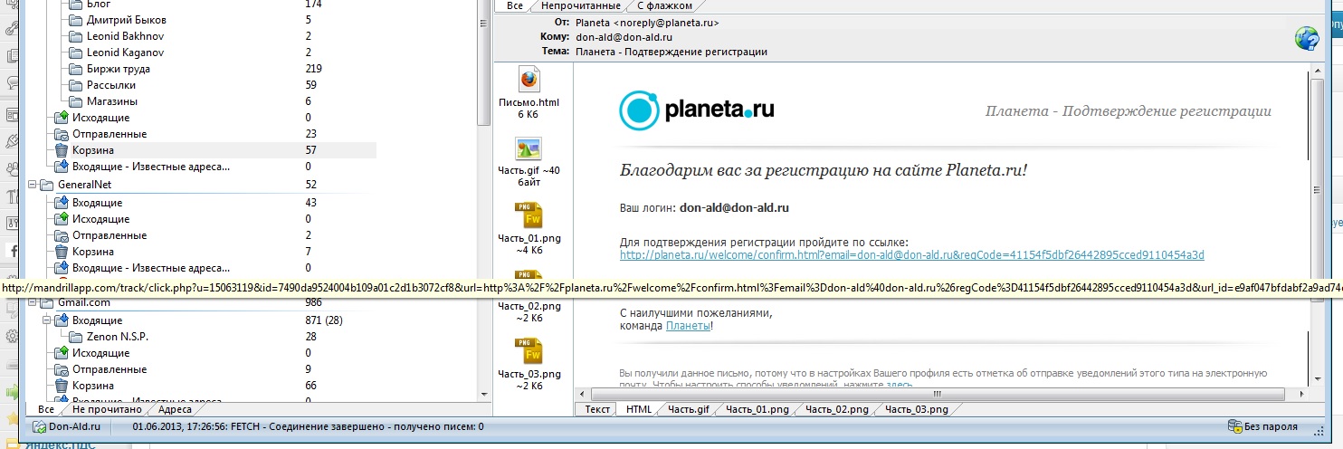Viewport: 1343px width, 449px height.
Task: Open the Часть_03.png attachment icon
Action: [x=529, y=352]
